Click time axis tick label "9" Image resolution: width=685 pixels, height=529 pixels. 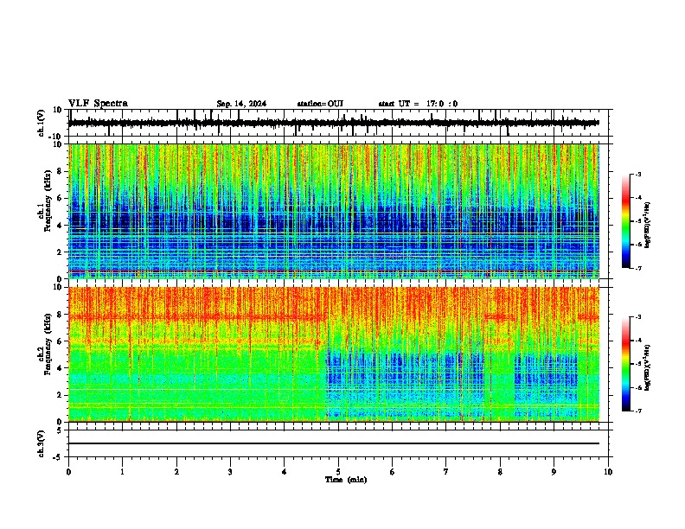click(554, 472)
